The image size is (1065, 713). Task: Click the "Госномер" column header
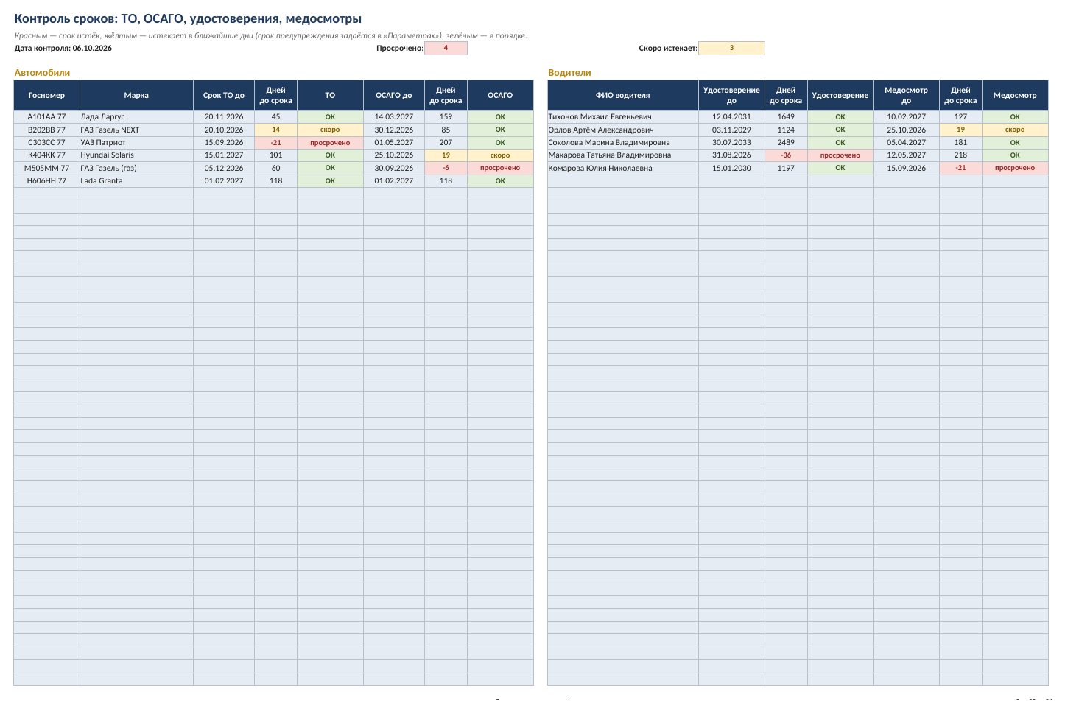46,96
